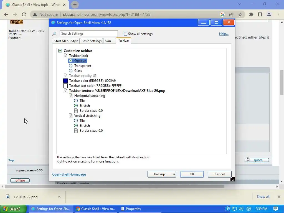This screenshot has height=213, width=284.
Task: Open the Backup dropdown arrow
Action: 174,174
